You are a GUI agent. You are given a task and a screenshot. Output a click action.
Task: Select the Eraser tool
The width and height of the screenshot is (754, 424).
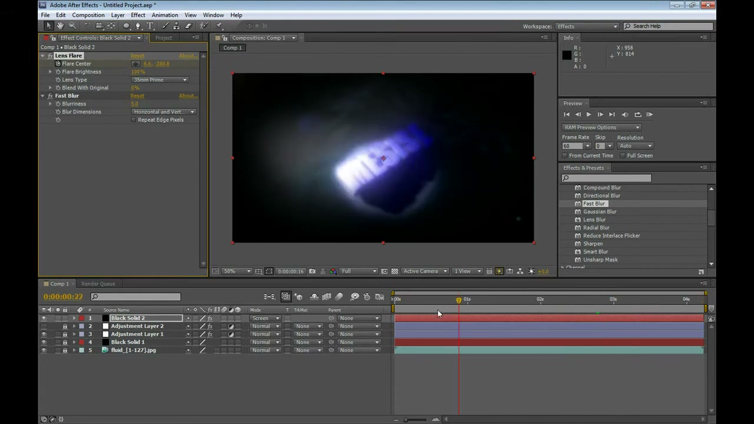pos(188,26)
